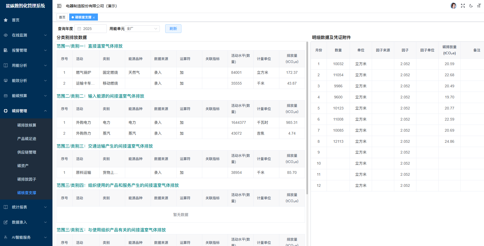This screenshot has width=484, height=246.
Task: Click the calendar icon beside 能碳预算
Action: coord(5,95)
